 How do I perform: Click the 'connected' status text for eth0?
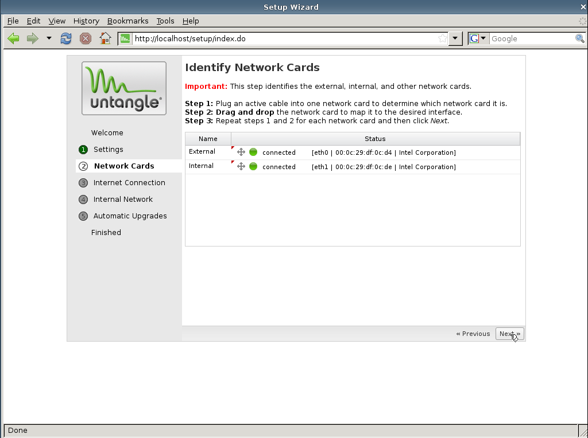279,152
